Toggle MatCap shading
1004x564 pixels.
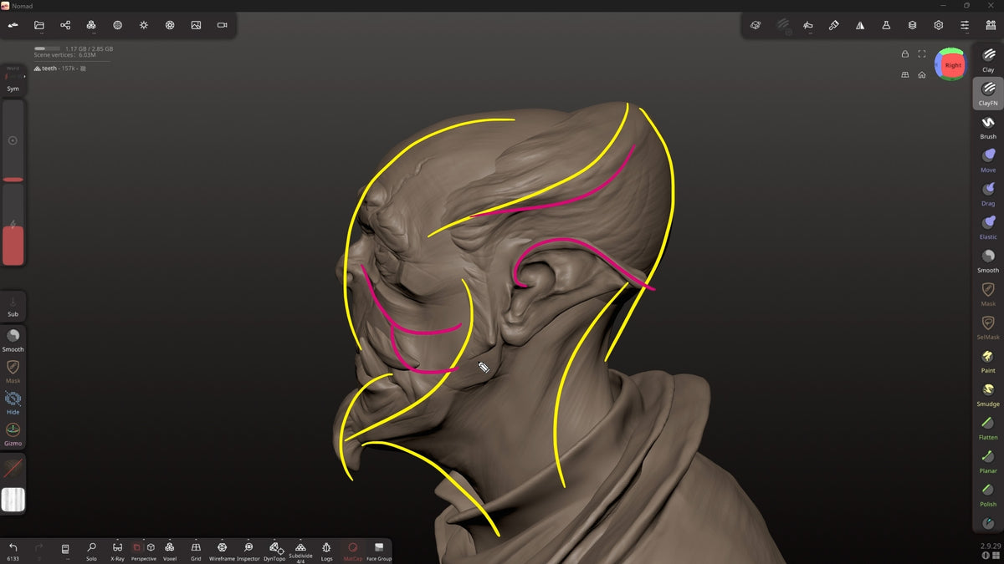coord(353,551)
